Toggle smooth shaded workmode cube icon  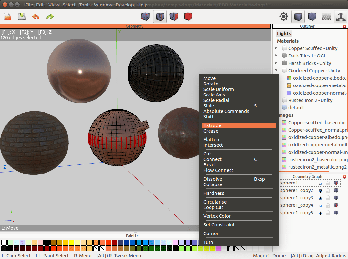pyautogui.click(x=298, y=16)
